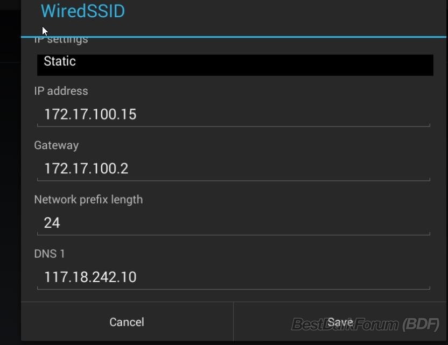Click the IP address input field
This screenshot has width=448, height=345.
coord(233,115)
